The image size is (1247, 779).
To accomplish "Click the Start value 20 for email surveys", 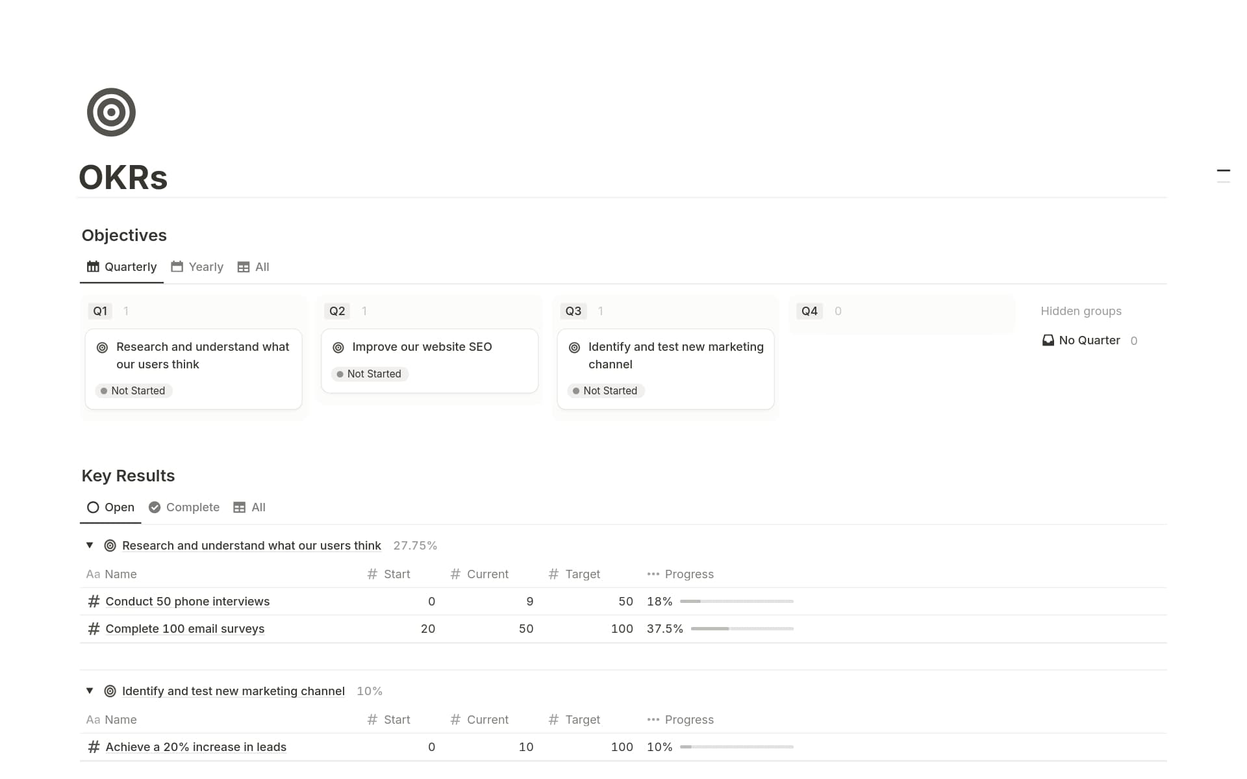I will pyautogui.click(x=428, y=629).
